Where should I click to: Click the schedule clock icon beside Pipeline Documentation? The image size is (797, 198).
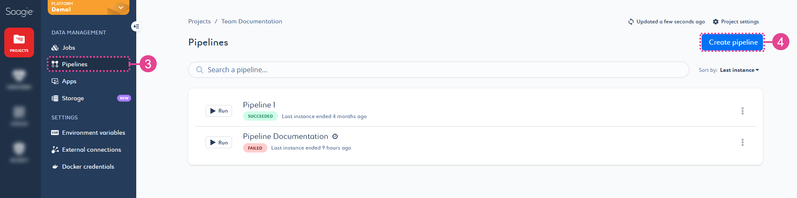point(335,136)
